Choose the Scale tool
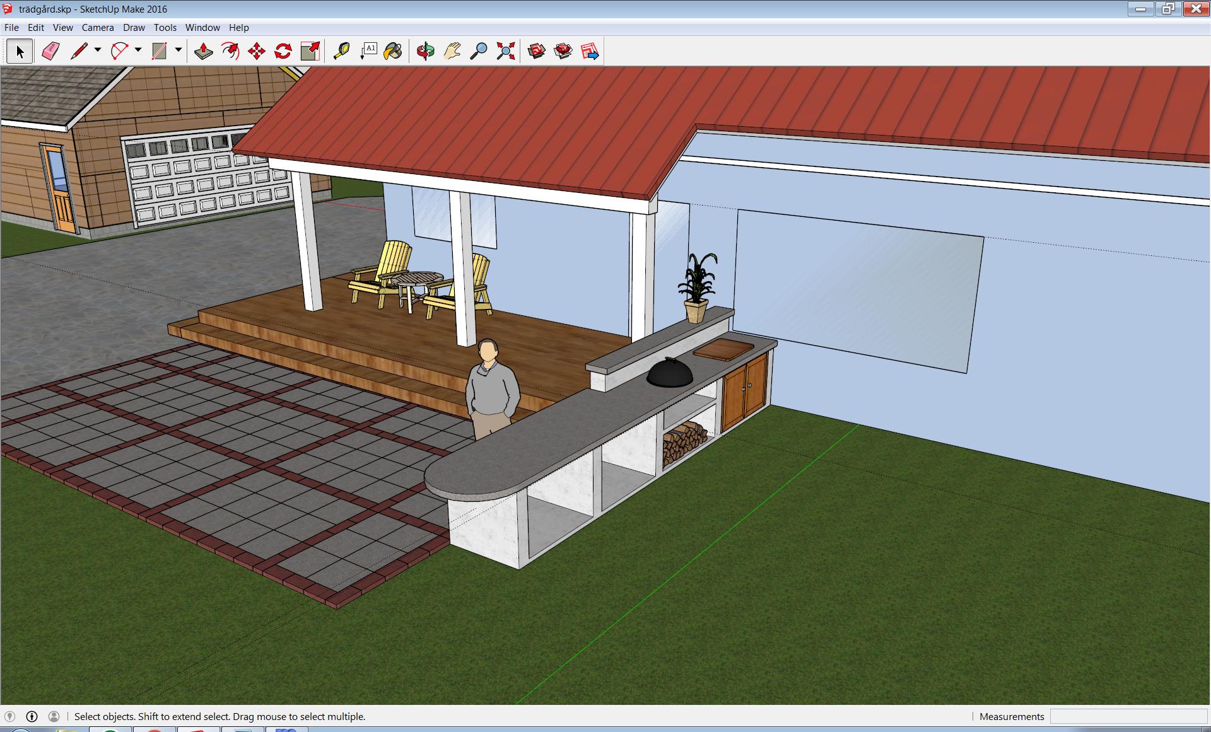 click(x=310, y=51)
